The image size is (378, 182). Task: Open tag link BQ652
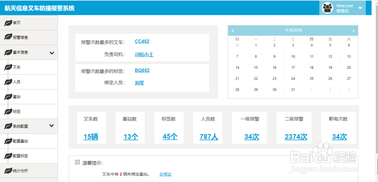click(142, 71)
